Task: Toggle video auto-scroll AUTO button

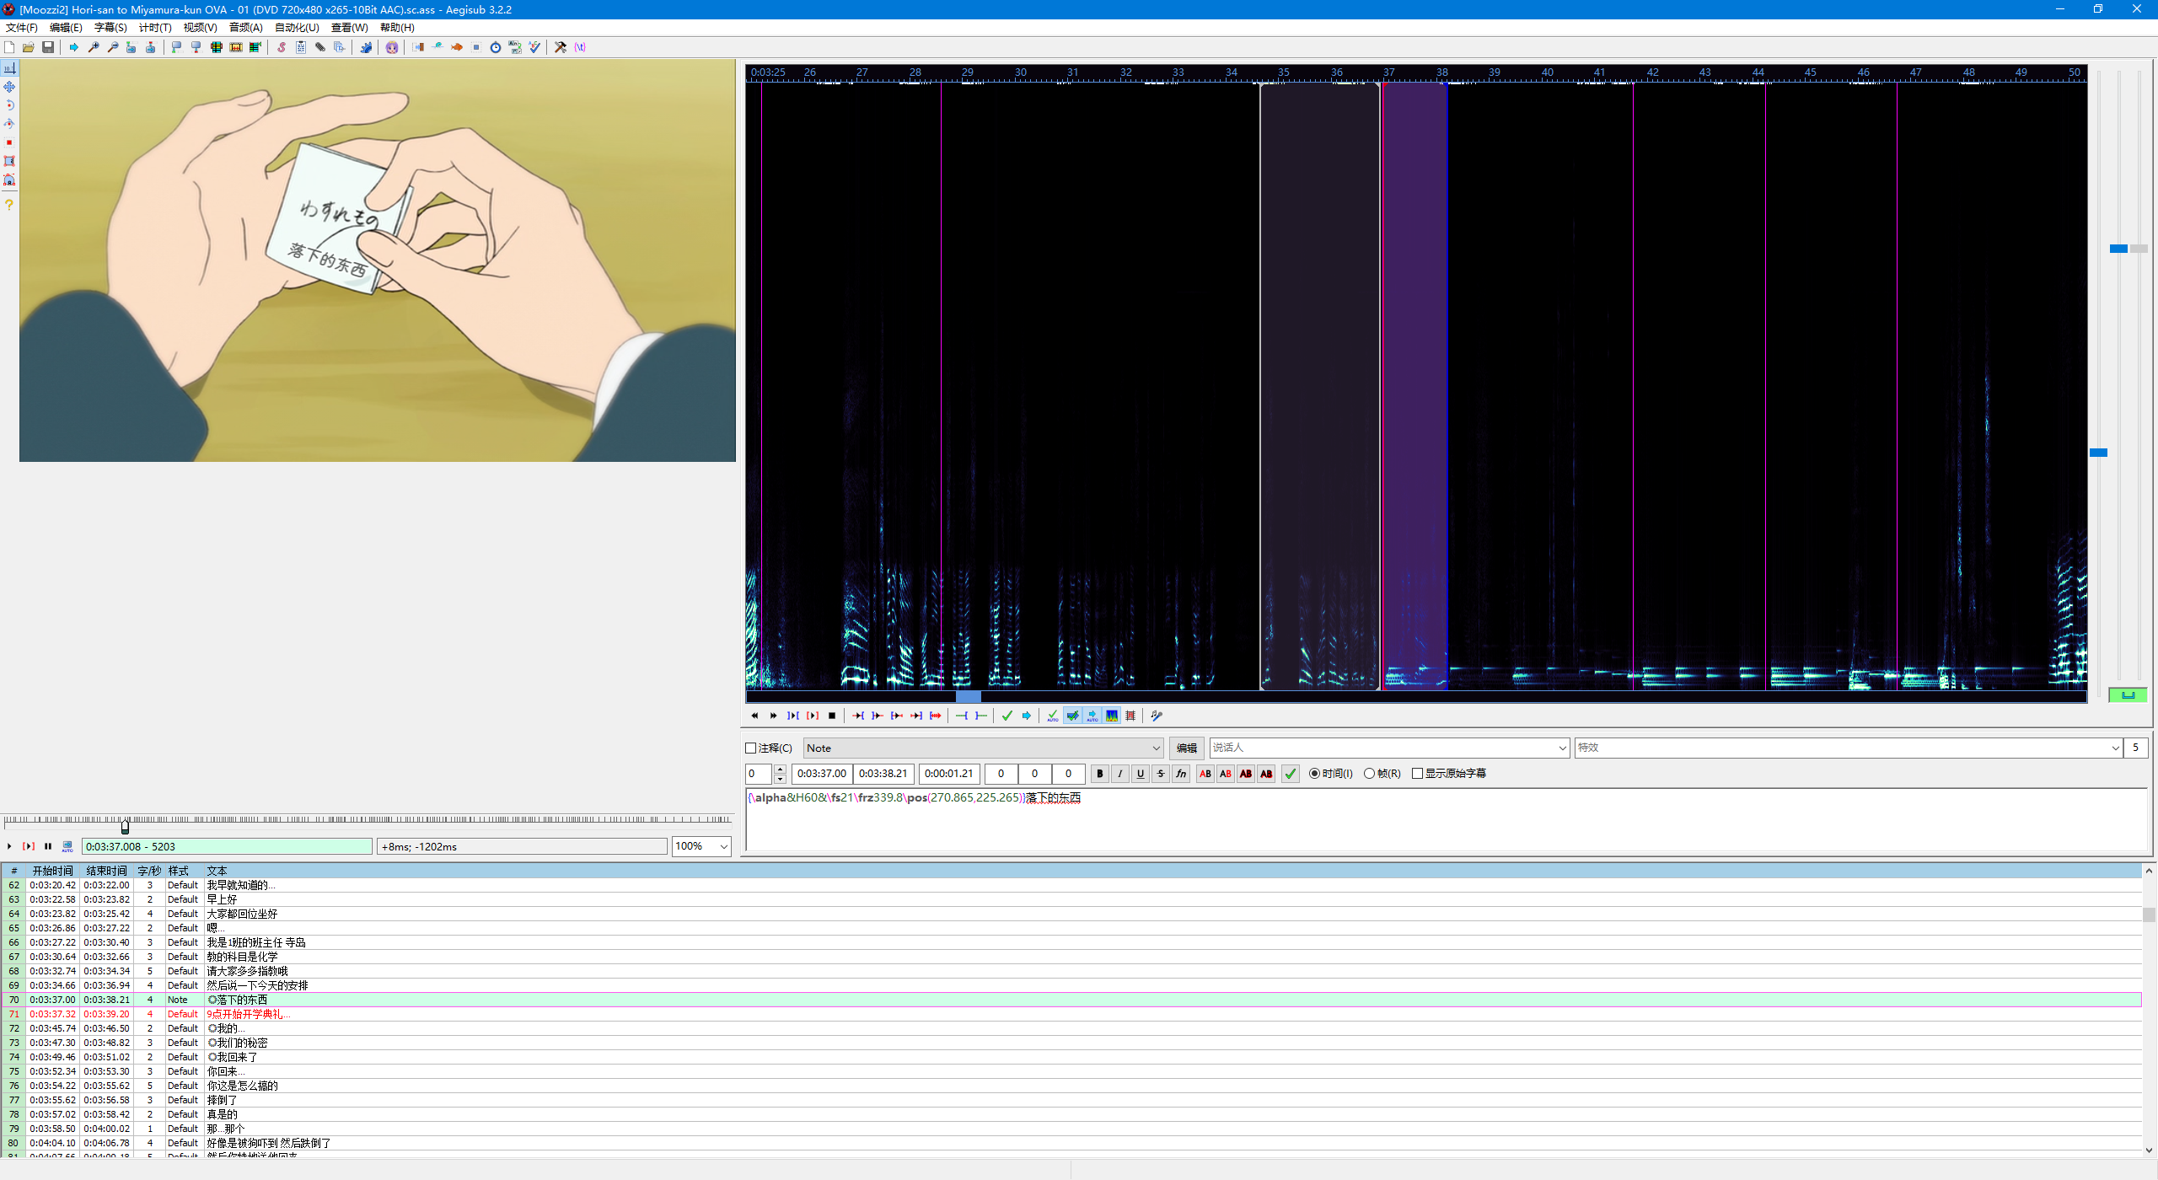Action: point(67,846)
